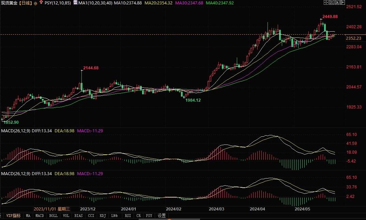Switch to the RSI indicator tab
This screenshot has width=366, height=220.
click(128, 216)
